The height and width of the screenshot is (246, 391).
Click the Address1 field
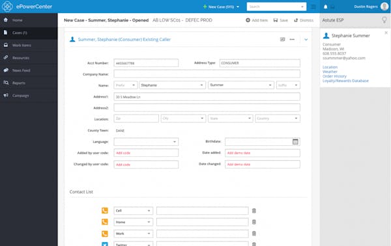207,96
